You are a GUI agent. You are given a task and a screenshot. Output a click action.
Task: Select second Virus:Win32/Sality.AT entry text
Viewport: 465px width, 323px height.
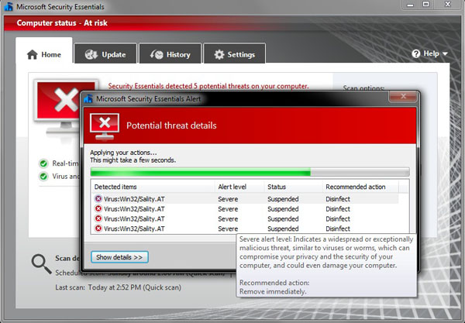pos(134,209)
